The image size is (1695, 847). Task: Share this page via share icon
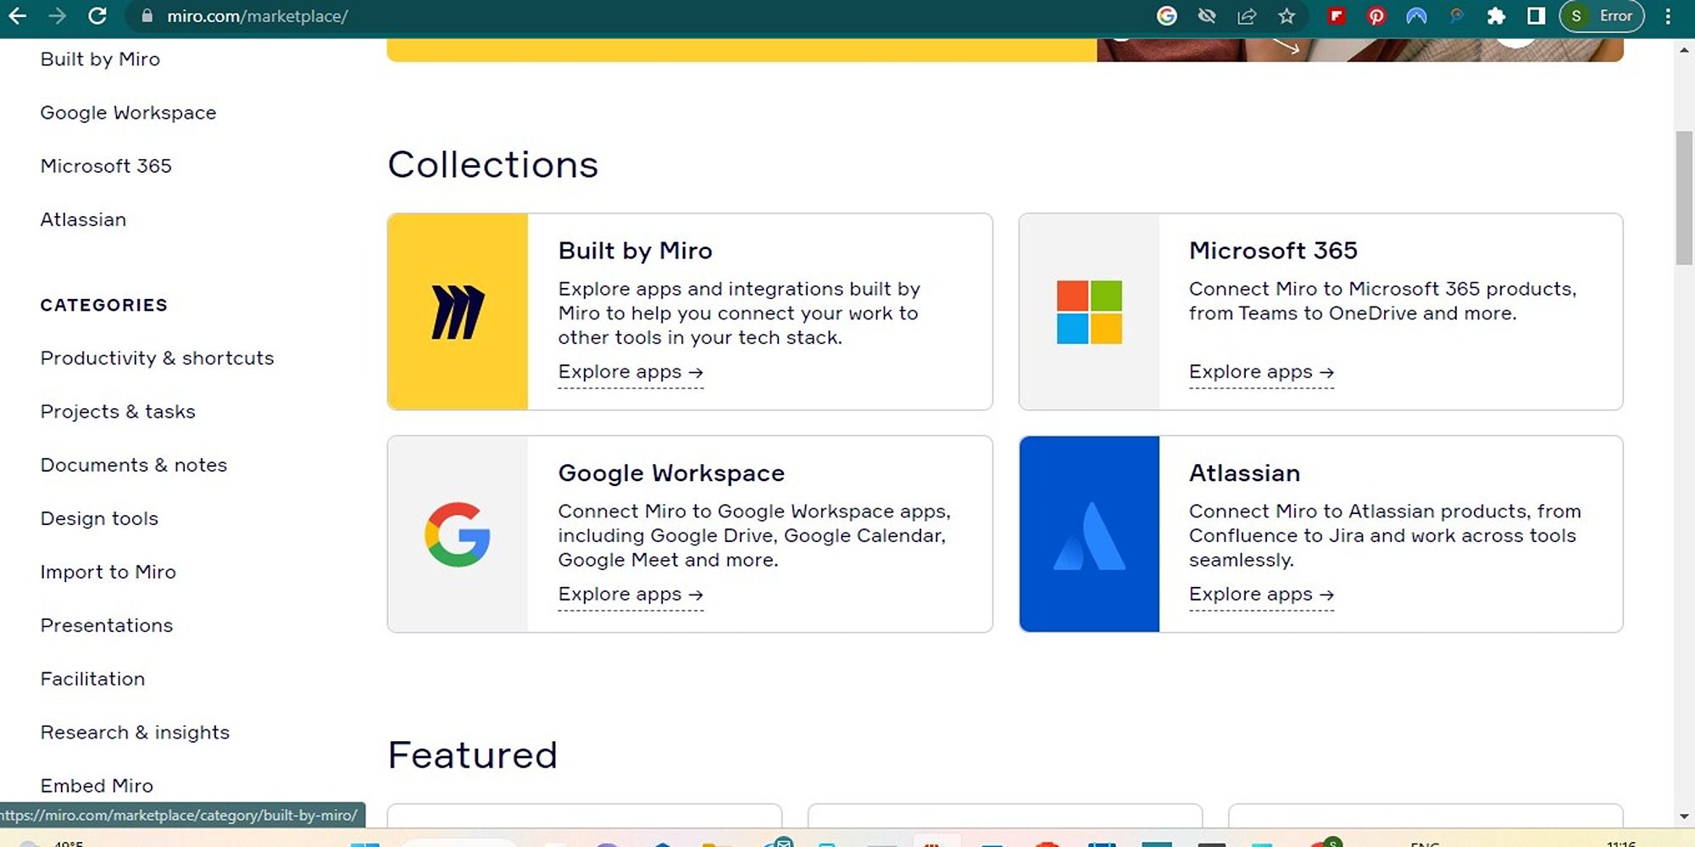point(1247,16)
